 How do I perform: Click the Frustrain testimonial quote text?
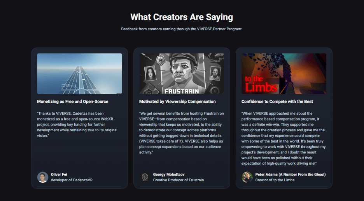pyautogui.click(x=182, y=133)
